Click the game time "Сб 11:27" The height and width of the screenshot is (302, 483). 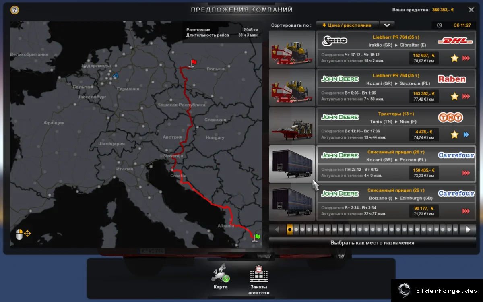(x=462, y=25)
